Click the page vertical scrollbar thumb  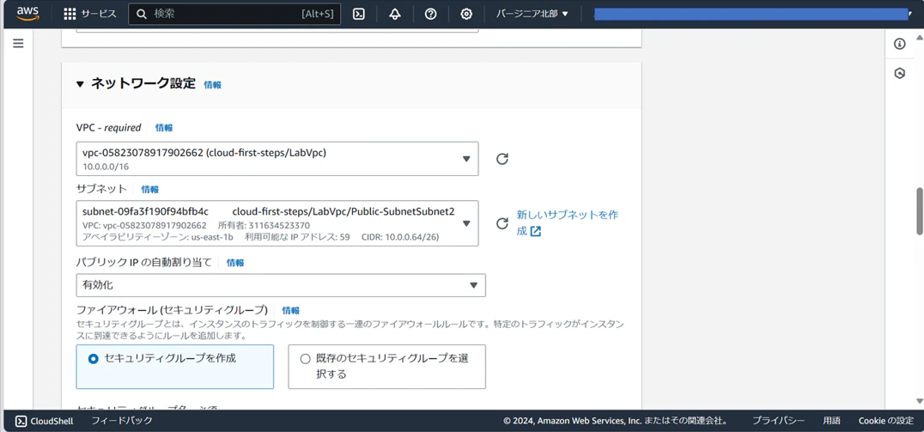tap(920, 211)
